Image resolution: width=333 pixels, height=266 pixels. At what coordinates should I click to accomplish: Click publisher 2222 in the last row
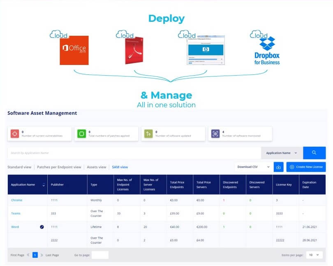[54, 240]
